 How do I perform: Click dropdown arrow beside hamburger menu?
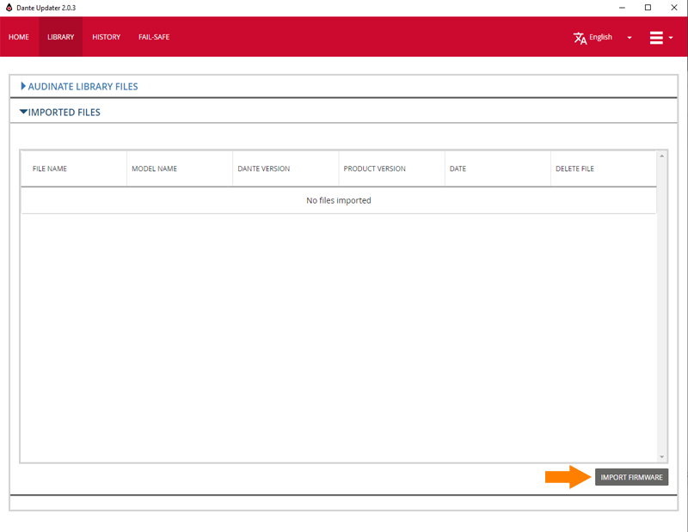point(670,38)
